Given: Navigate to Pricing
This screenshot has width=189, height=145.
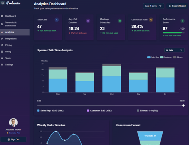Looking at the screenshot, I should tap(15, 45).
